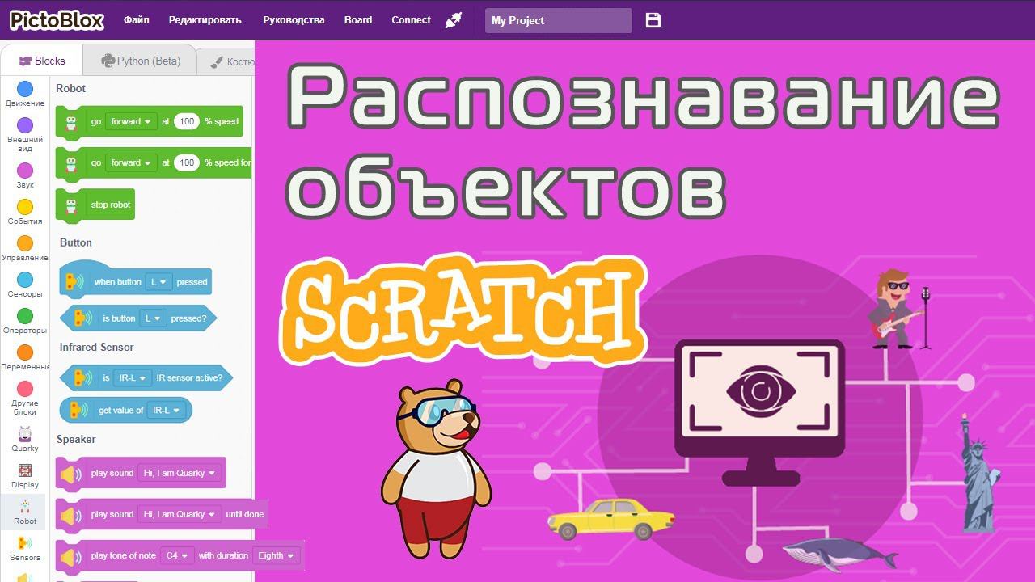Choose the Сенсоры block category
The height and width of the screenshot is (582, 1035).
(x=25, y=285)
